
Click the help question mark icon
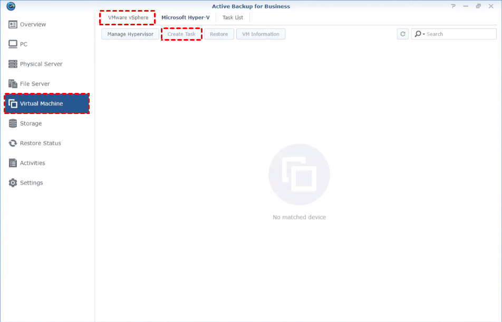point(453,6)
